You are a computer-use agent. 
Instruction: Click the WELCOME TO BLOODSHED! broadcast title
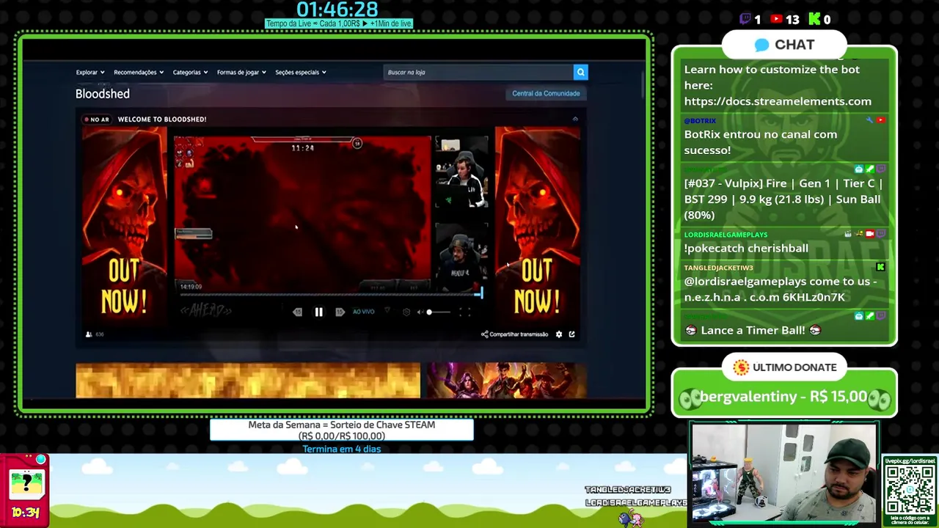pyautogui.click(x=162, y=120)
